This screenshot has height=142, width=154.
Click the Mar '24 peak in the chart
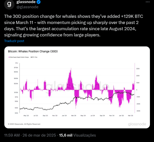(71, 69)
